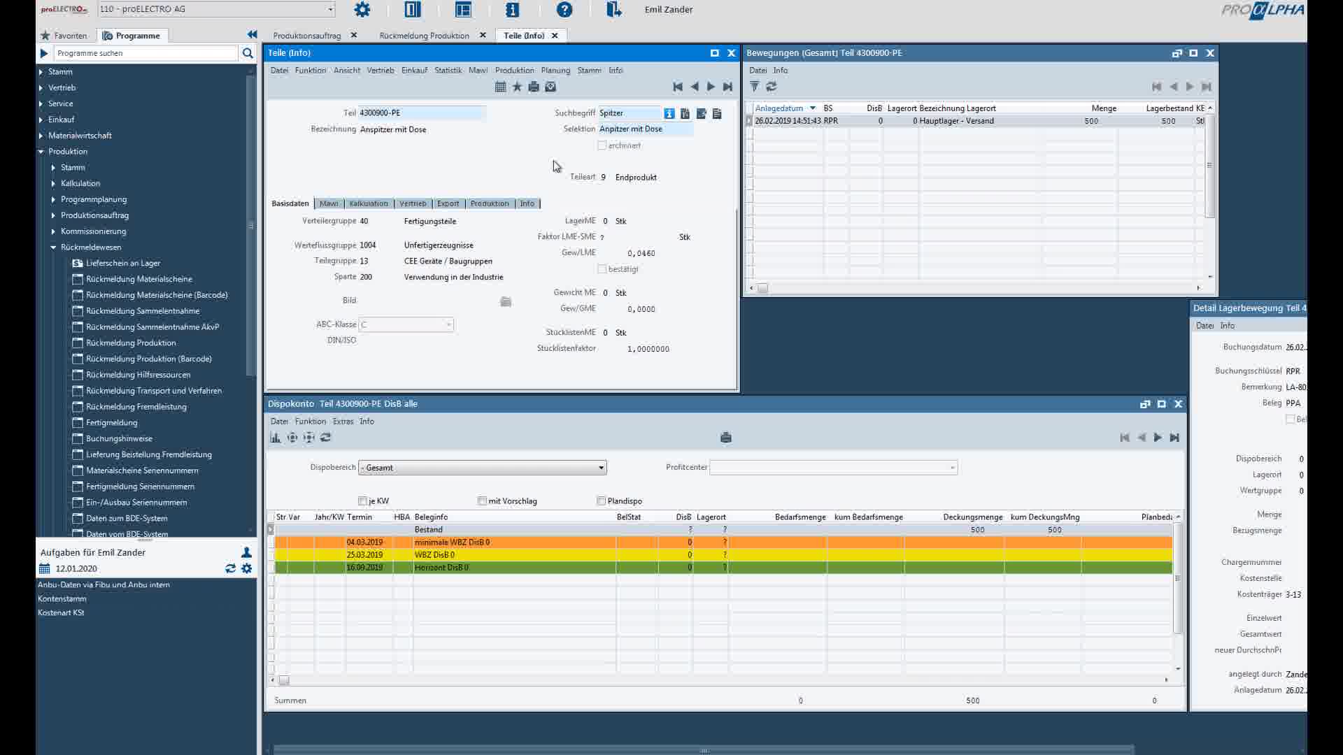Go to next record in Dispokonto
The image size is (1343, 755).
click(x=1158, y=438)
